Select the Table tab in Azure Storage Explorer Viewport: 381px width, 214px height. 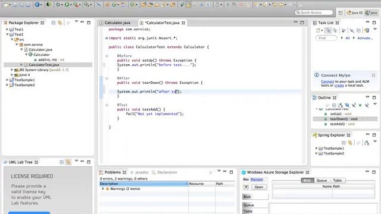[x=338, y=181]
